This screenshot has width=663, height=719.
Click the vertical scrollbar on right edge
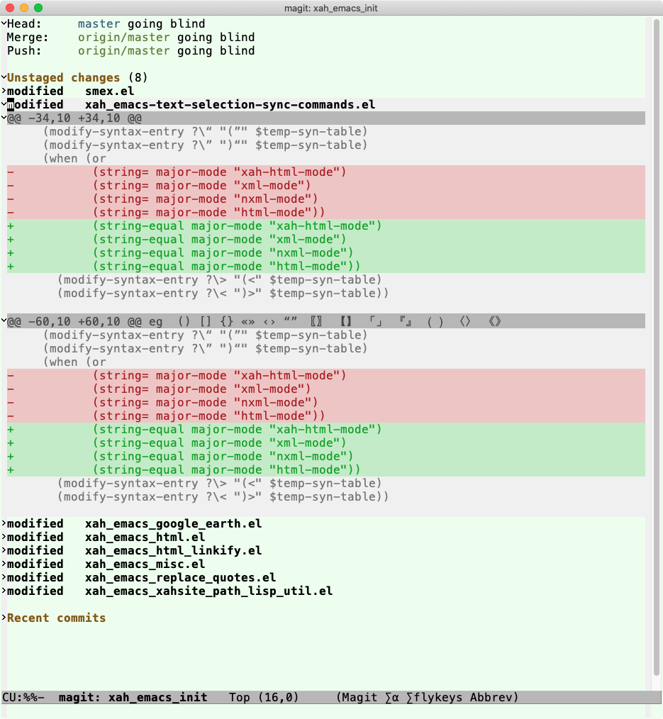coord(657,348)
